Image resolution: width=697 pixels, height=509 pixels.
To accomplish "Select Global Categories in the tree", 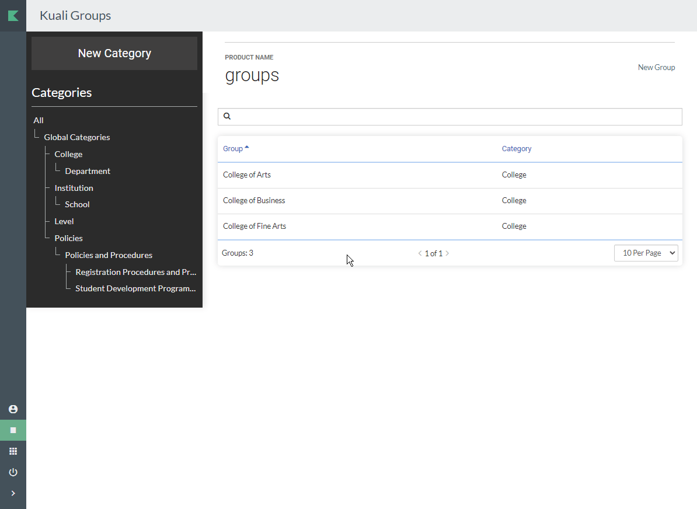I will (77, 137).
